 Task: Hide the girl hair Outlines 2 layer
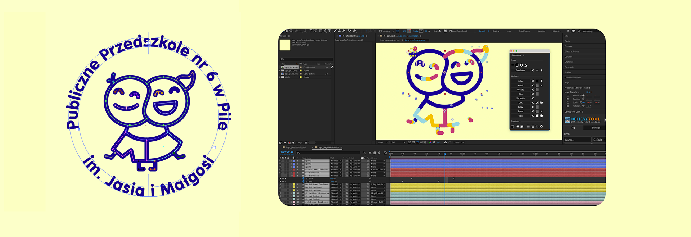click(x=280, y=196)
